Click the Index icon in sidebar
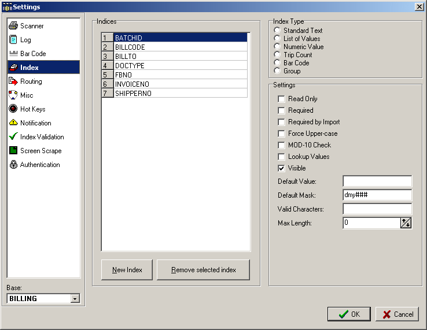The height and width of the screenshot is (330, 427). (x=13, y=67)
